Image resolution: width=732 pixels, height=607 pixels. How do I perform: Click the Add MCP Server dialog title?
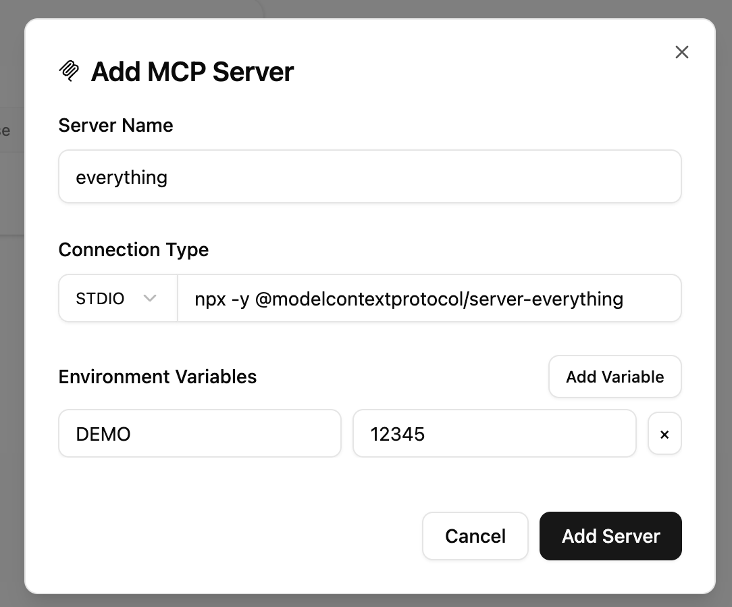(192, 72)
